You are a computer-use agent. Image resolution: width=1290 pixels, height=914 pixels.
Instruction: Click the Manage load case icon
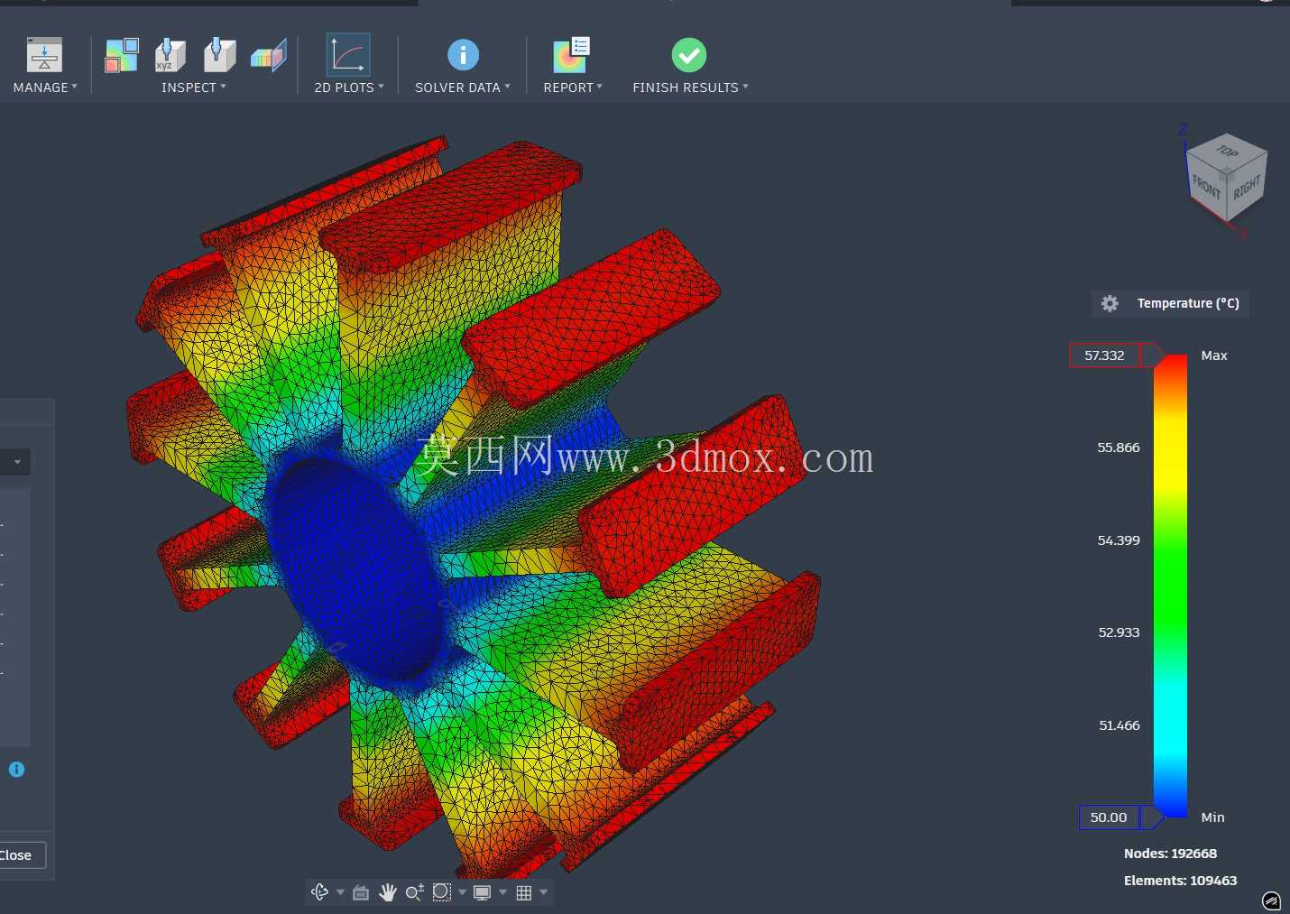[44, 55]
